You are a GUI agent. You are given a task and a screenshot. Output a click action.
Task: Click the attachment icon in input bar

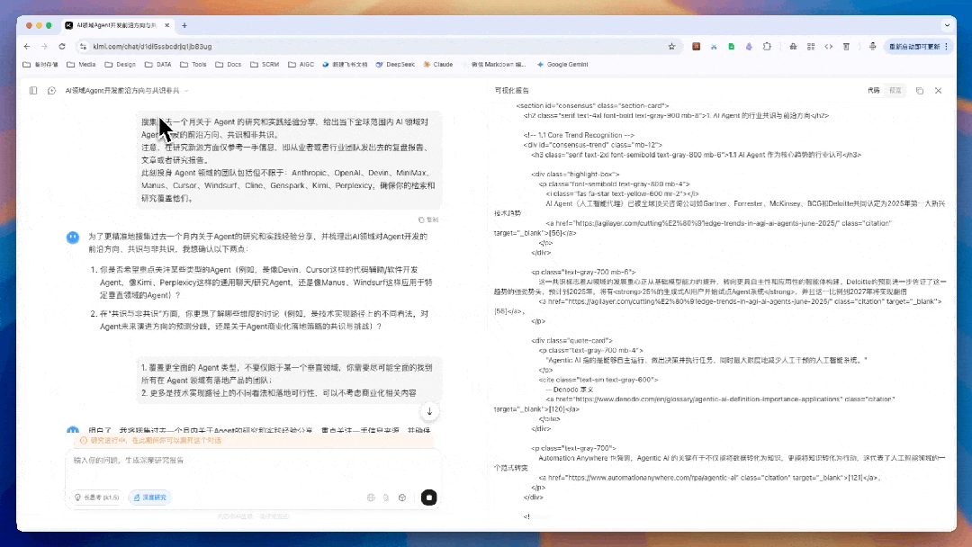click(386, 498)
